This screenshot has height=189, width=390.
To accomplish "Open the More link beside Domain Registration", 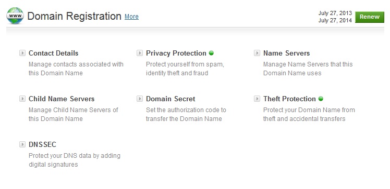I will tap(131, 17).
